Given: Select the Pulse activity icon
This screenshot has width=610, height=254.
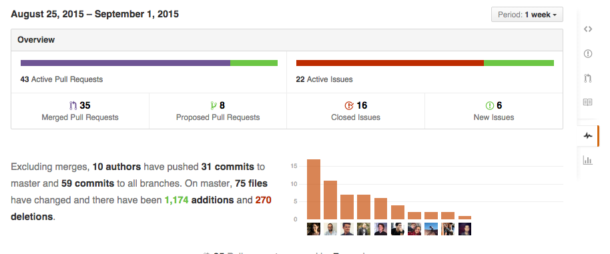Looking at the screenshot, I should click(x=588, y=136).
